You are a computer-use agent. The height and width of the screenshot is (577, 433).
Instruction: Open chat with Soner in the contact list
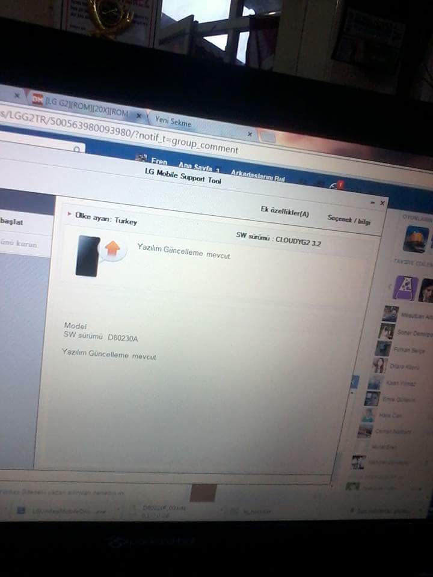[404, 332]
